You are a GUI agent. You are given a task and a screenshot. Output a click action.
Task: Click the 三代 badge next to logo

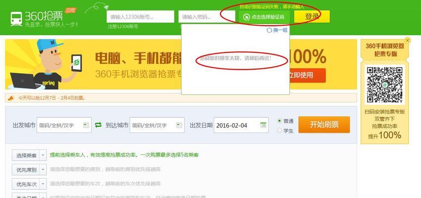(x=70, y=10)
